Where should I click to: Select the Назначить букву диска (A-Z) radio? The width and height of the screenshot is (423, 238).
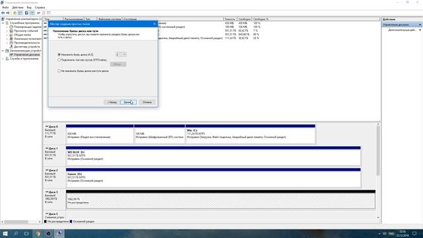coord(59,54)
